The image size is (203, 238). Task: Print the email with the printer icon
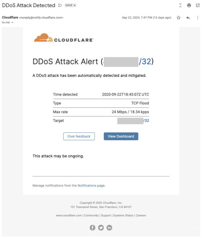coord(189,5)
